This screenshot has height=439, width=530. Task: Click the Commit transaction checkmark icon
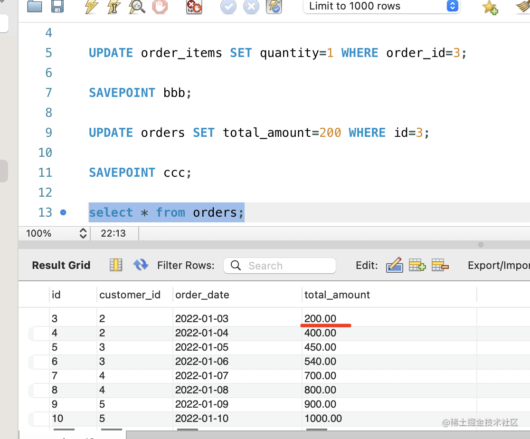[228, 6]
